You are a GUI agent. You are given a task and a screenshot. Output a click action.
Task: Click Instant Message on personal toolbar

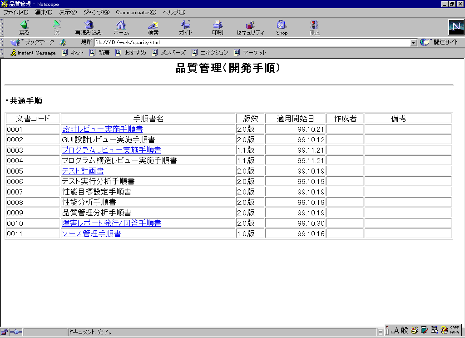pyautogui.click(x=33, y=53)
